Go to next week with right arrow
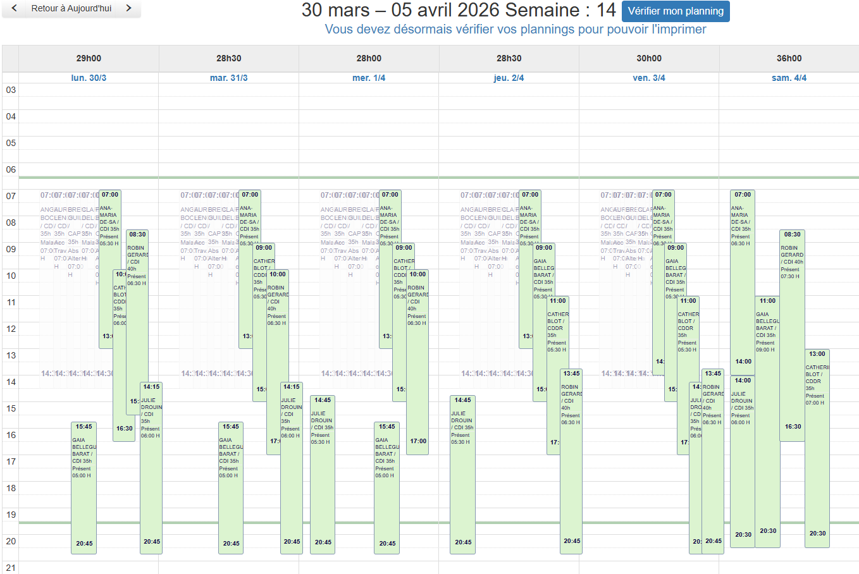 point(128,8)
